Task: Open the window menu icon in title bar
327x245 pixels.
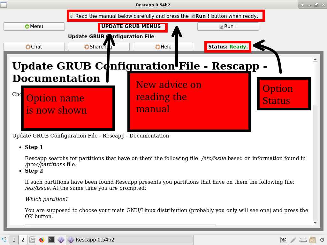Action: click(x=4, y=4)
